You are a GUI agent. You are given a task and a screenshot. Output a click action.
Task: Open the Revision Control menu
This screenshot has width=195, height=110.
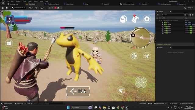pyautogui.click(x=186, y=104)
